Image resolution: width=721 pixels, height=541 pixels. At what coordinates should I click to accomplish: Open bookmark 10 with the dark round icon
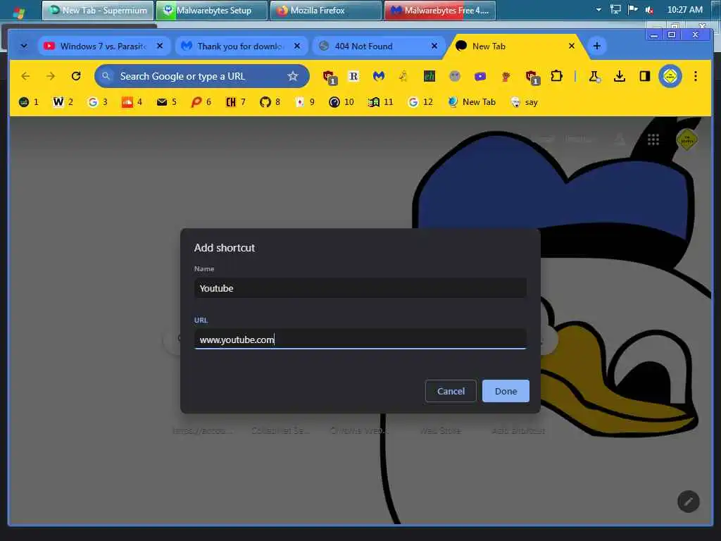(x=341, y=102)
